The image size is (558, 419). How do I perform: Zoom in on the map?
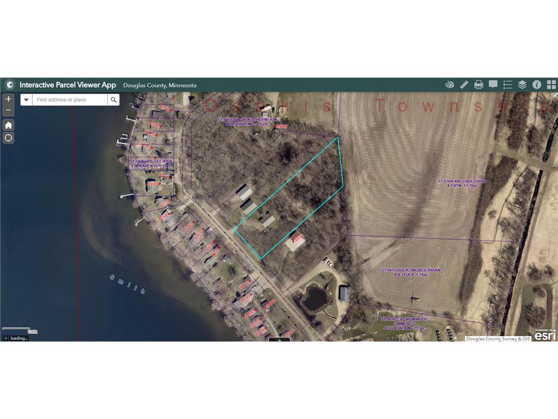(x=9, y=99)
